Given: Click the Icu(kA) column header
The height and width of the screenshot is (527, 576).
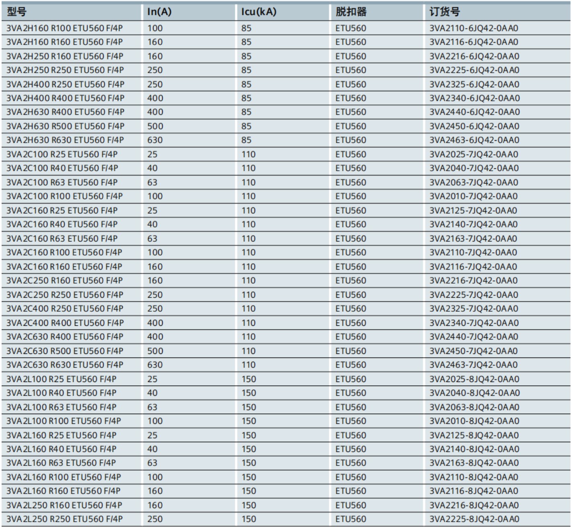Looking at the screenshot, I should [259, 12].
